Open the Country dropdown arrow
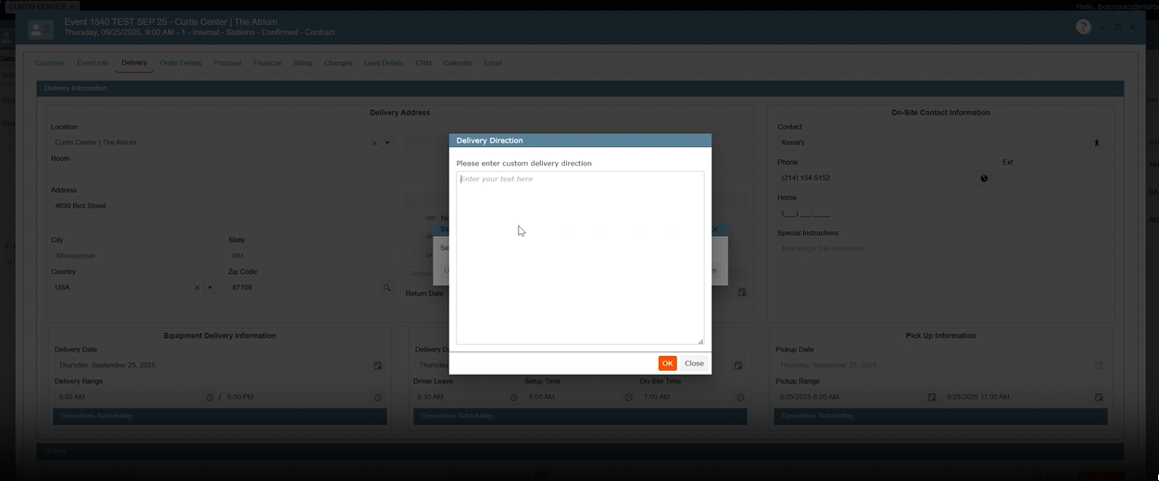Viewport: 1159px width, 481px height. (x=210, y=288)
